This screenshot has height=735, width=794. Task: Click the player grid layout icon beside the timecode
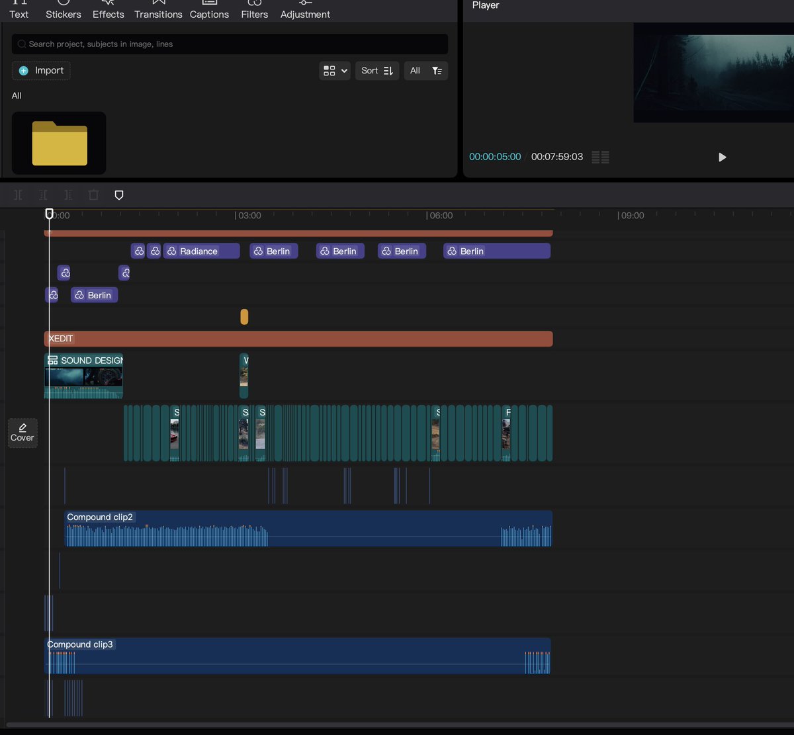[600, 157]
